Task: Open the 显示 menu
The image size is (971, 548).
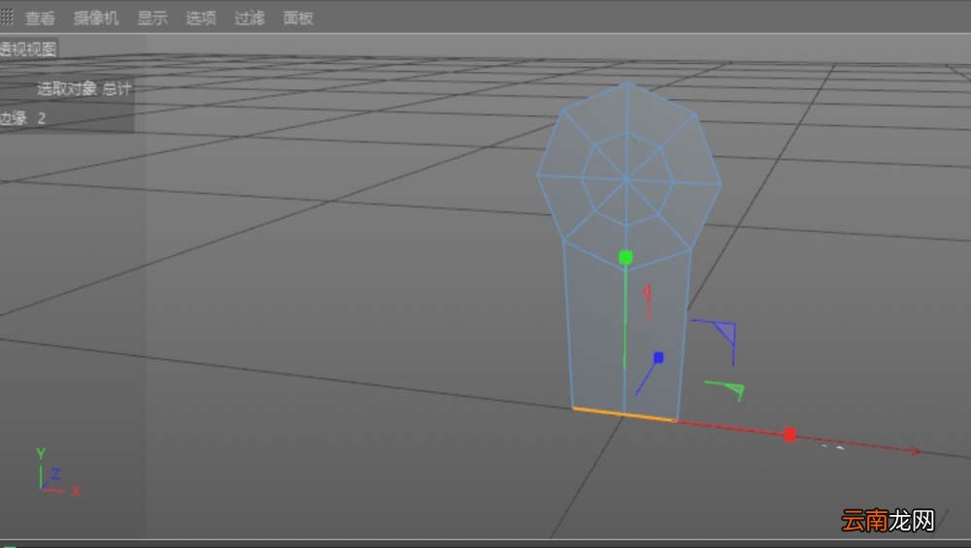Action: coord(152,17)
